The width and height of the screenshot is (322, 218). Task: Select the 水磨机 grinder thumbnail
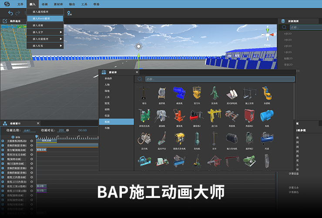267,93
